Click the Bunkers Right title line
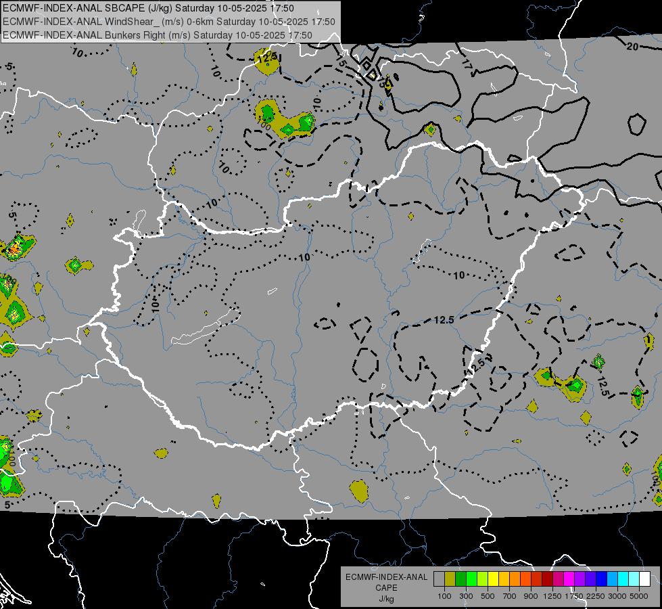Screen dimensions: 662x609 click(x=158, y=35)
